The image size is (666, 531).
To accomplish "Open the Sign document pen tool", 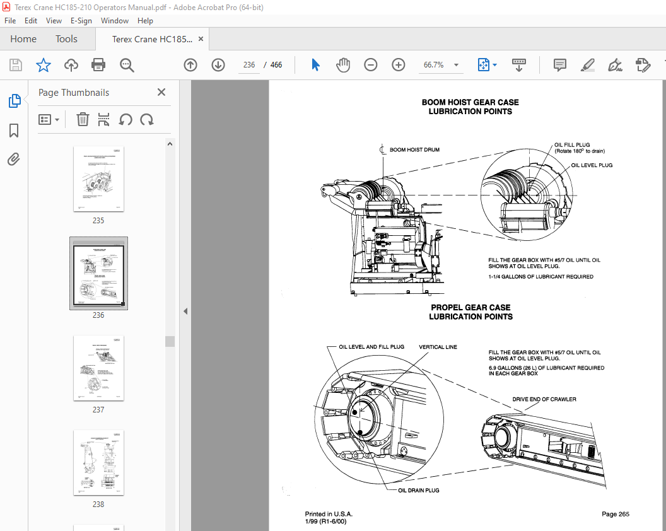I will pos(615,65).
